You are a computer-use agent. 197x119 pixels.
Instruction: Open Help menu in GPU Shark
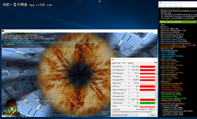(176, 6)
